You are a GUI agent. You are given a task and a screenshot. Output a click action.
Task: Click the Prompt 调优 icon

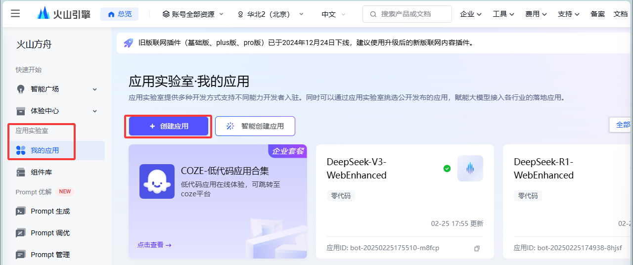[x=21, y=233]
